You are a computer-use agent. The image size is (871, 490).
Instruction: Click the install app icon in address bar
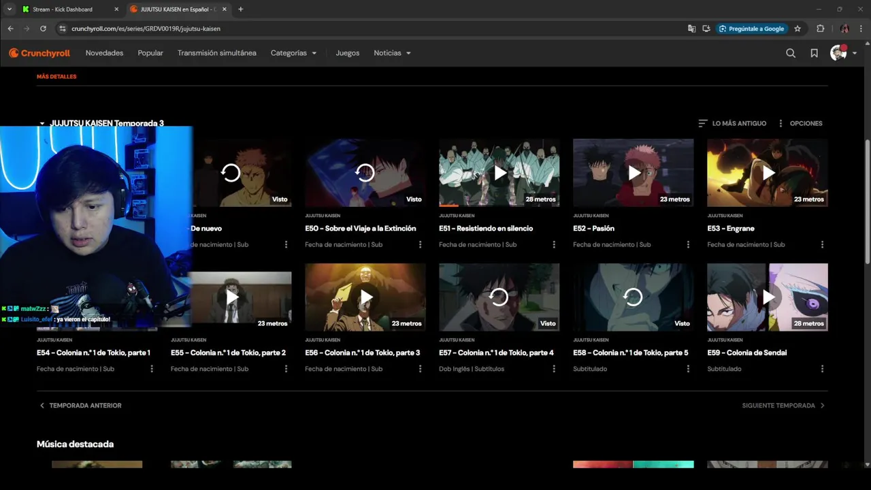pyautogui.click(x=706, y=29)
